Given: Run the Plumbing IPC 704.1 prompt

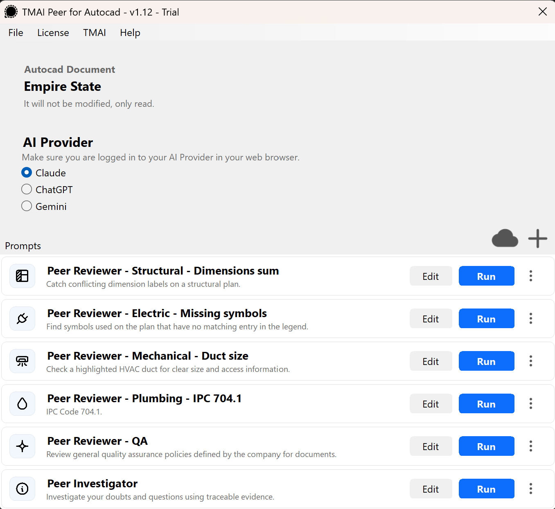Looking at the screenshot, I should 486,404.
